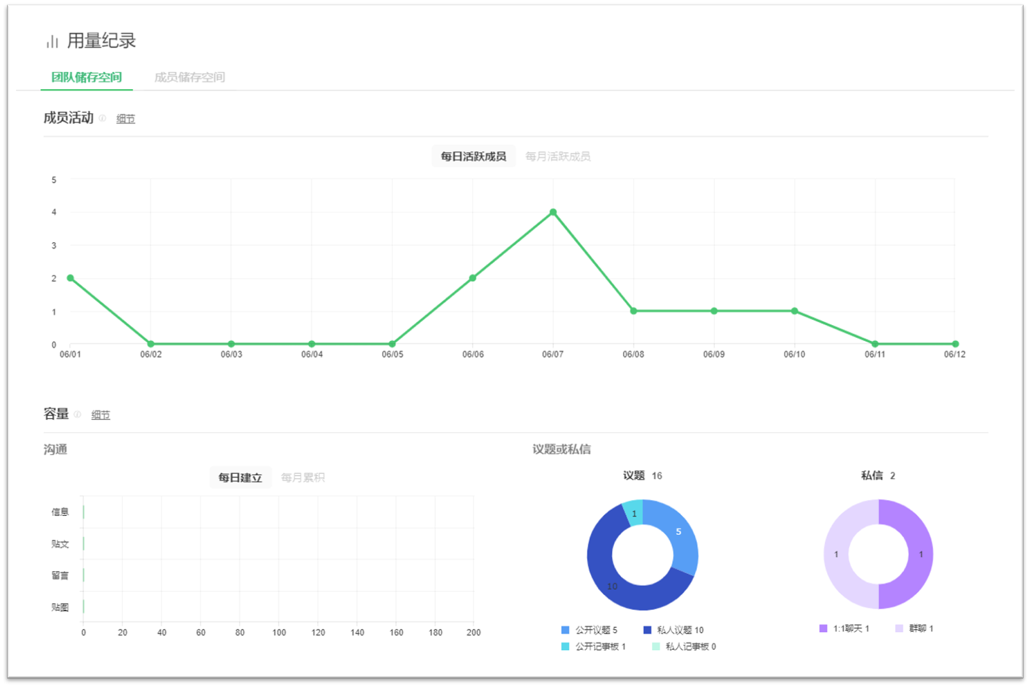Click the 1:1聊天 legend color swatch
This screenshot has width=1030, height=687.
click(x=823, y=628)
